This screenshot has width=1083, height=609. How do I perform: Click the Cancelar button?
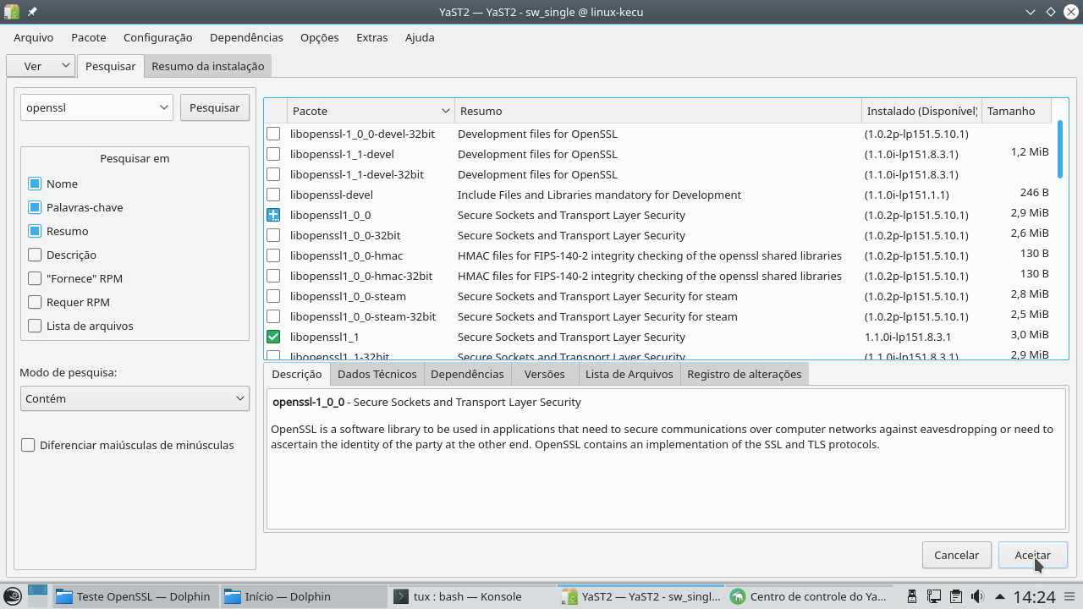click(x=956, y=555)
